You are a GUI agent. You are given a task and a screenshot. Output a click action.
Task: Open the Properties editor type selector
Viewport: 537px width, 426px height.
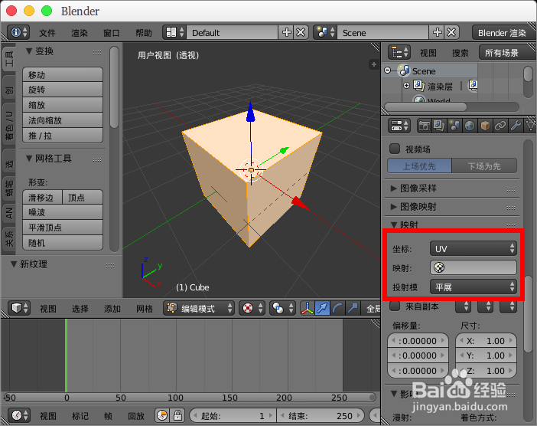[x=399, y=126]
